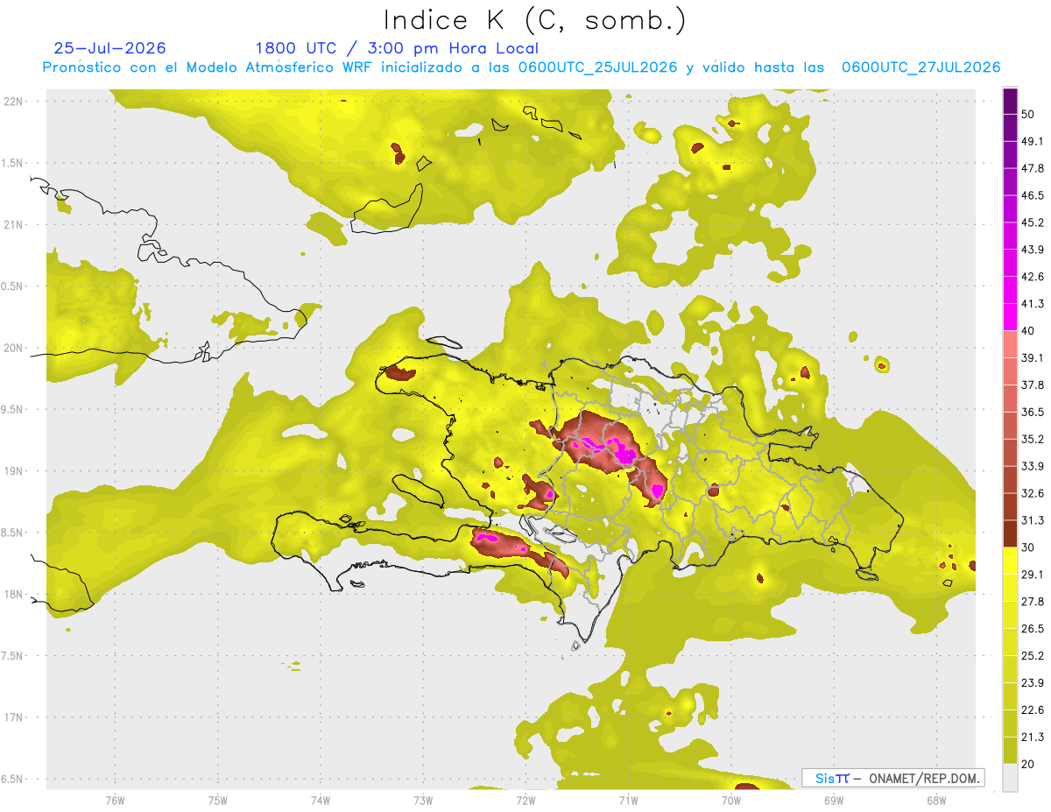Click the '25-Jul-2026' date label
Image resolution: width=1051 pixels, height=812 pixels.
pos(109,48)
